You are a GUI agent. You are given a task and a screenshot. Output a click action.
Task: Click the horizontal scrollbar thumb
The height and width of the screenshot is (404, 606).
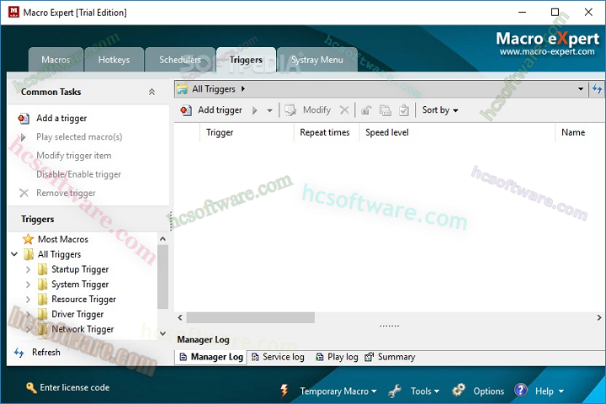[251, 318]
